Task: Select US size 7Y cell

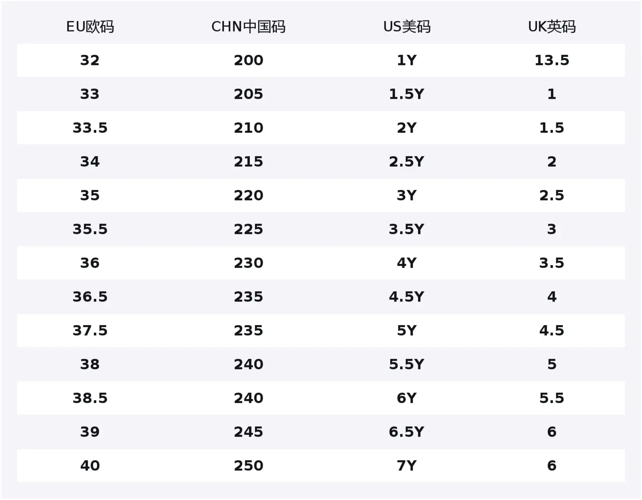Action: coord(407,466)
